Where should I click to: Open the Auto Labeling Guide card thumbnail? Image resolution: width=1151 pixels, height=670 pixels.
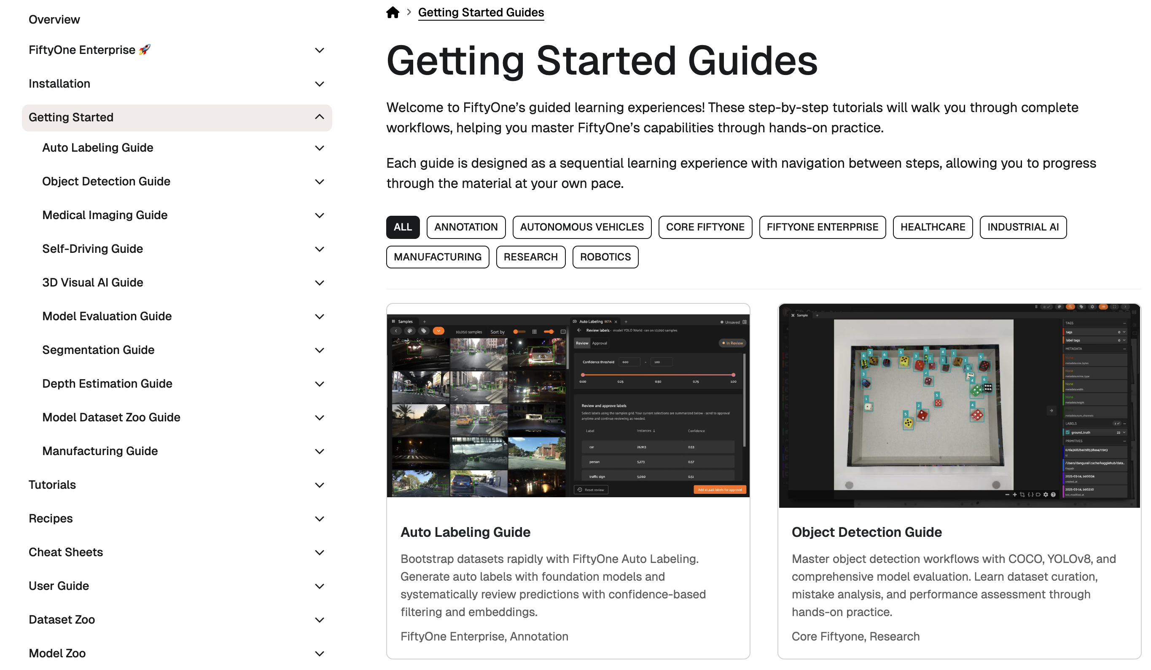[568, 406]
